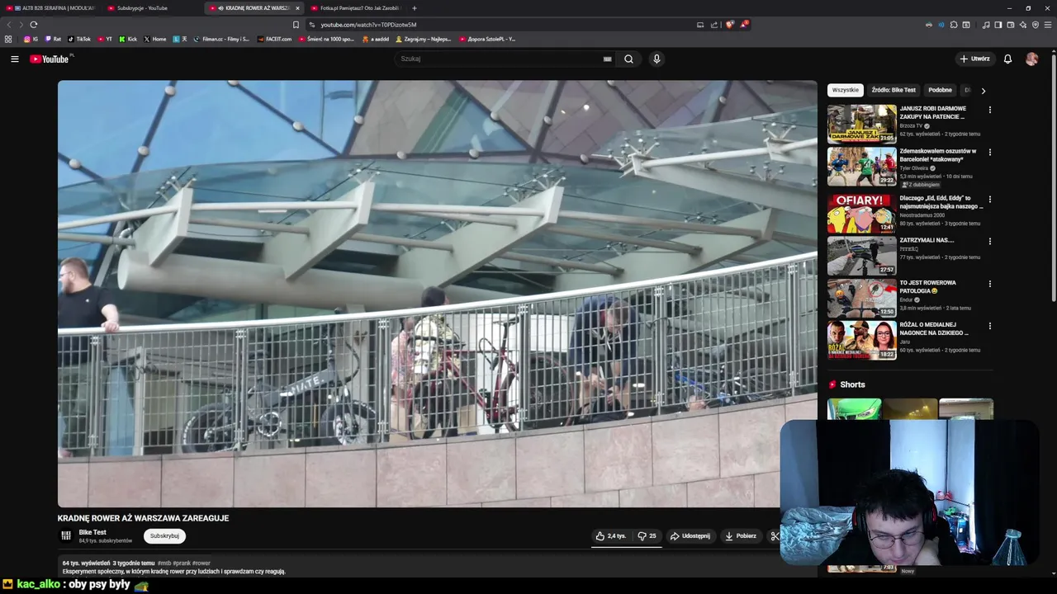The image size is (1057, 594).
Task: Open the notifications bell
Action: [1007, 59]
